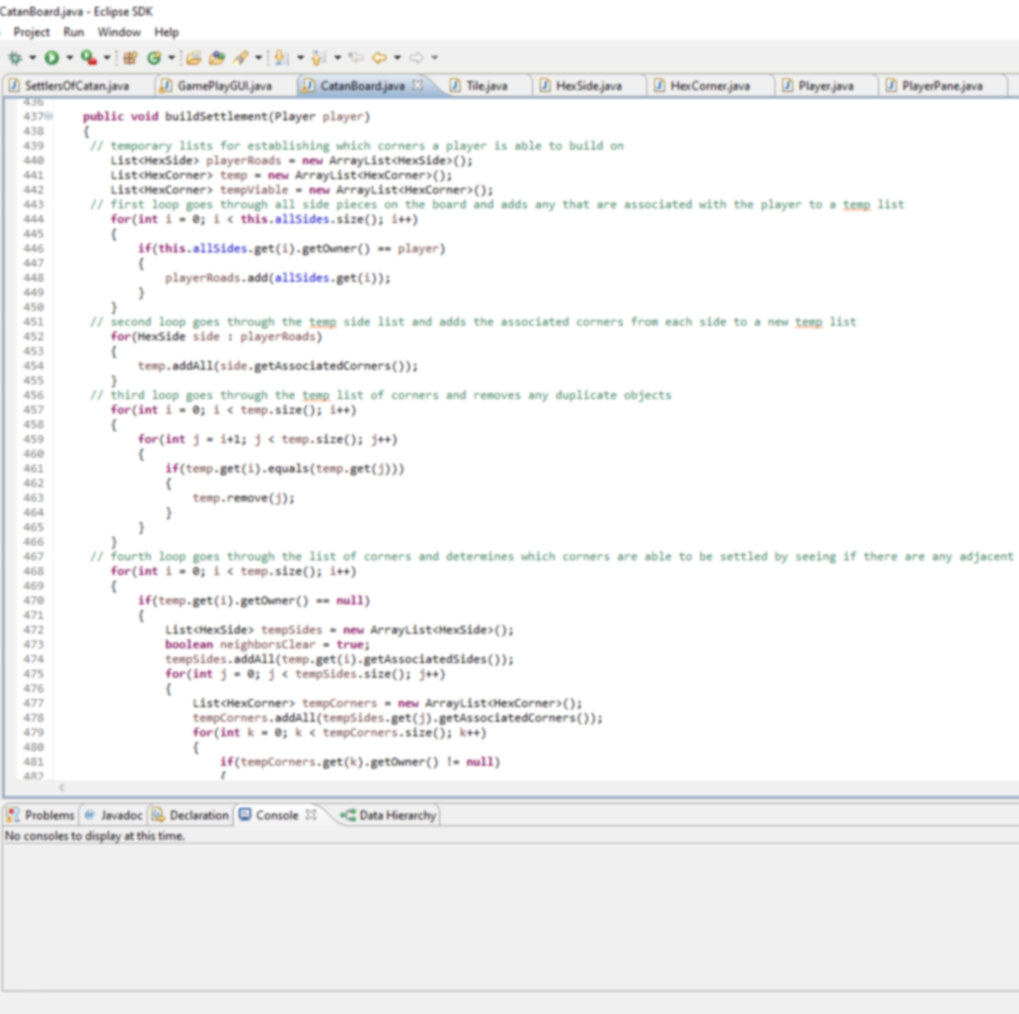Viewport: 1019px width, 1014px height.
Task: Open the External Tools dropdown arrow
Action: coord(107,58)
